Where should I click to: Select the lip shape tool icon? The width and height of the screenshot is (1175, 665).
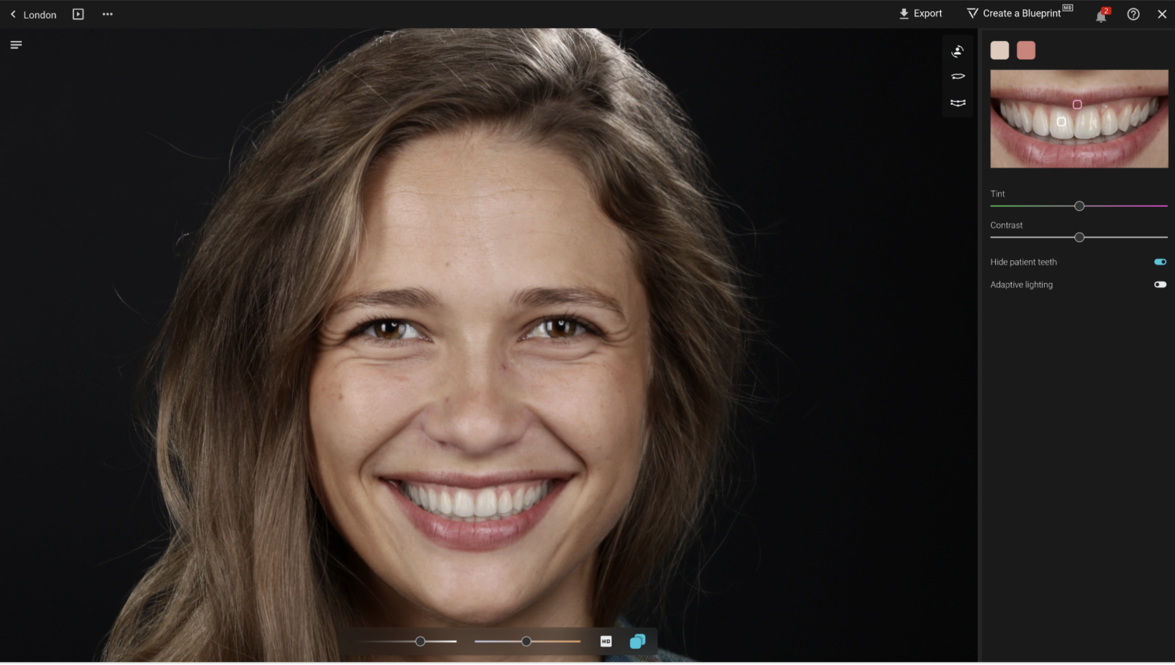957,76
